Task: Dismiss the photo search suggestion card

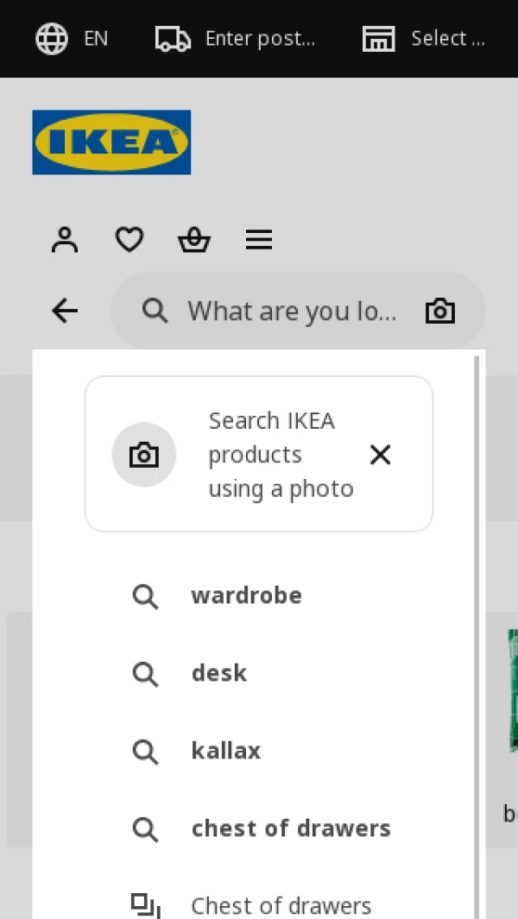Action: [x=380, y=455]
